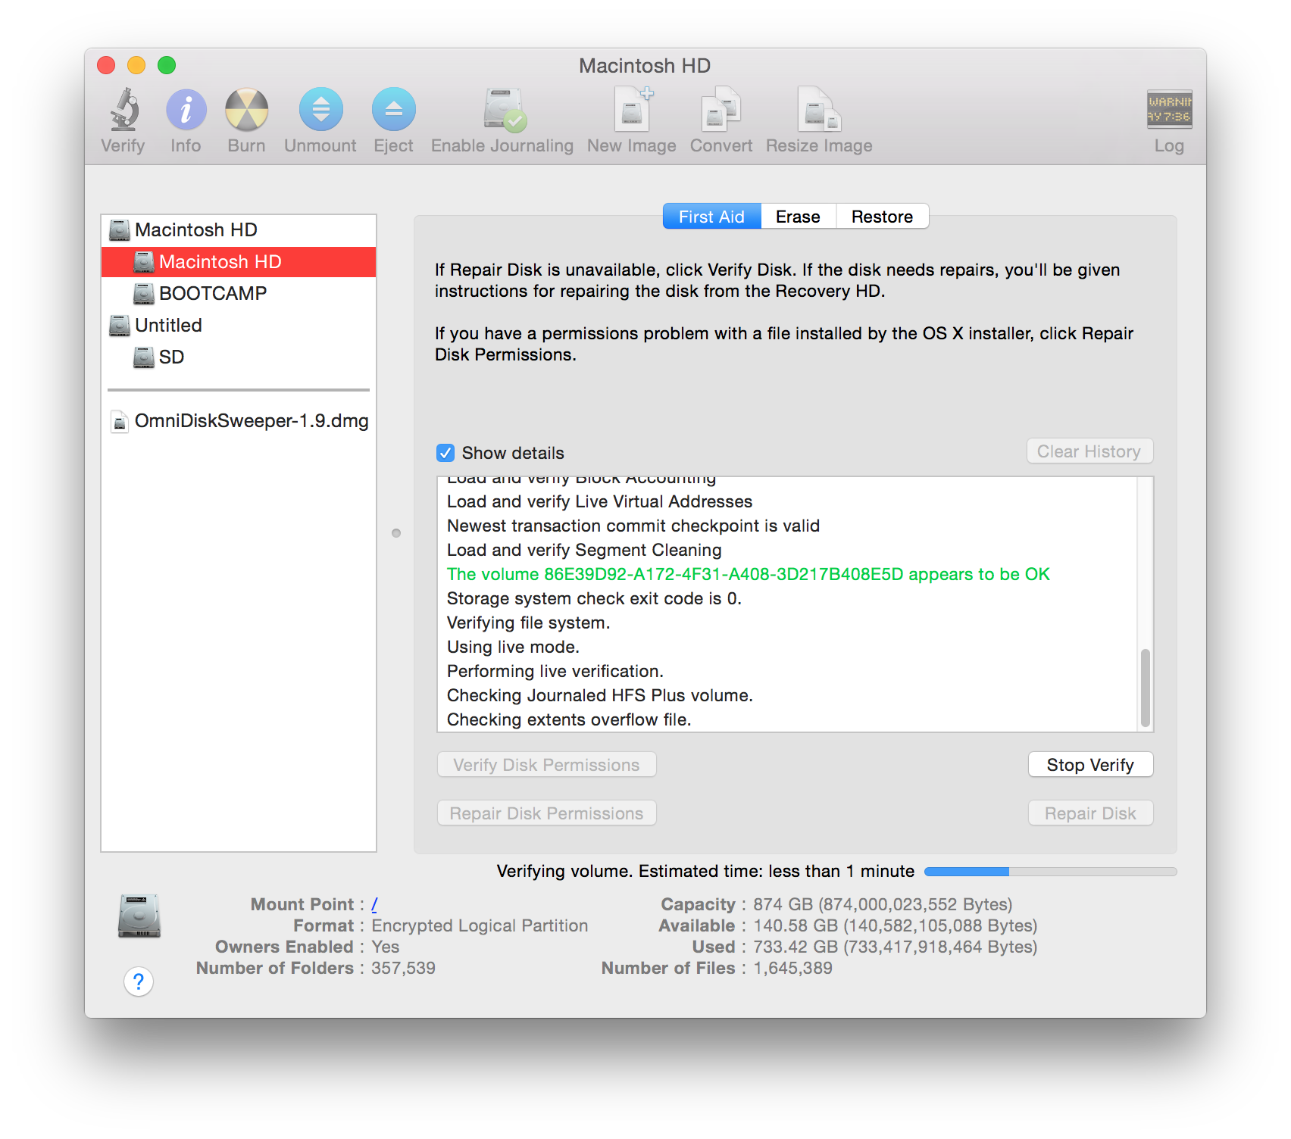The image size is (1291, 1139).
Task: Click the Burn disc icon
Action: coord(246,117)
